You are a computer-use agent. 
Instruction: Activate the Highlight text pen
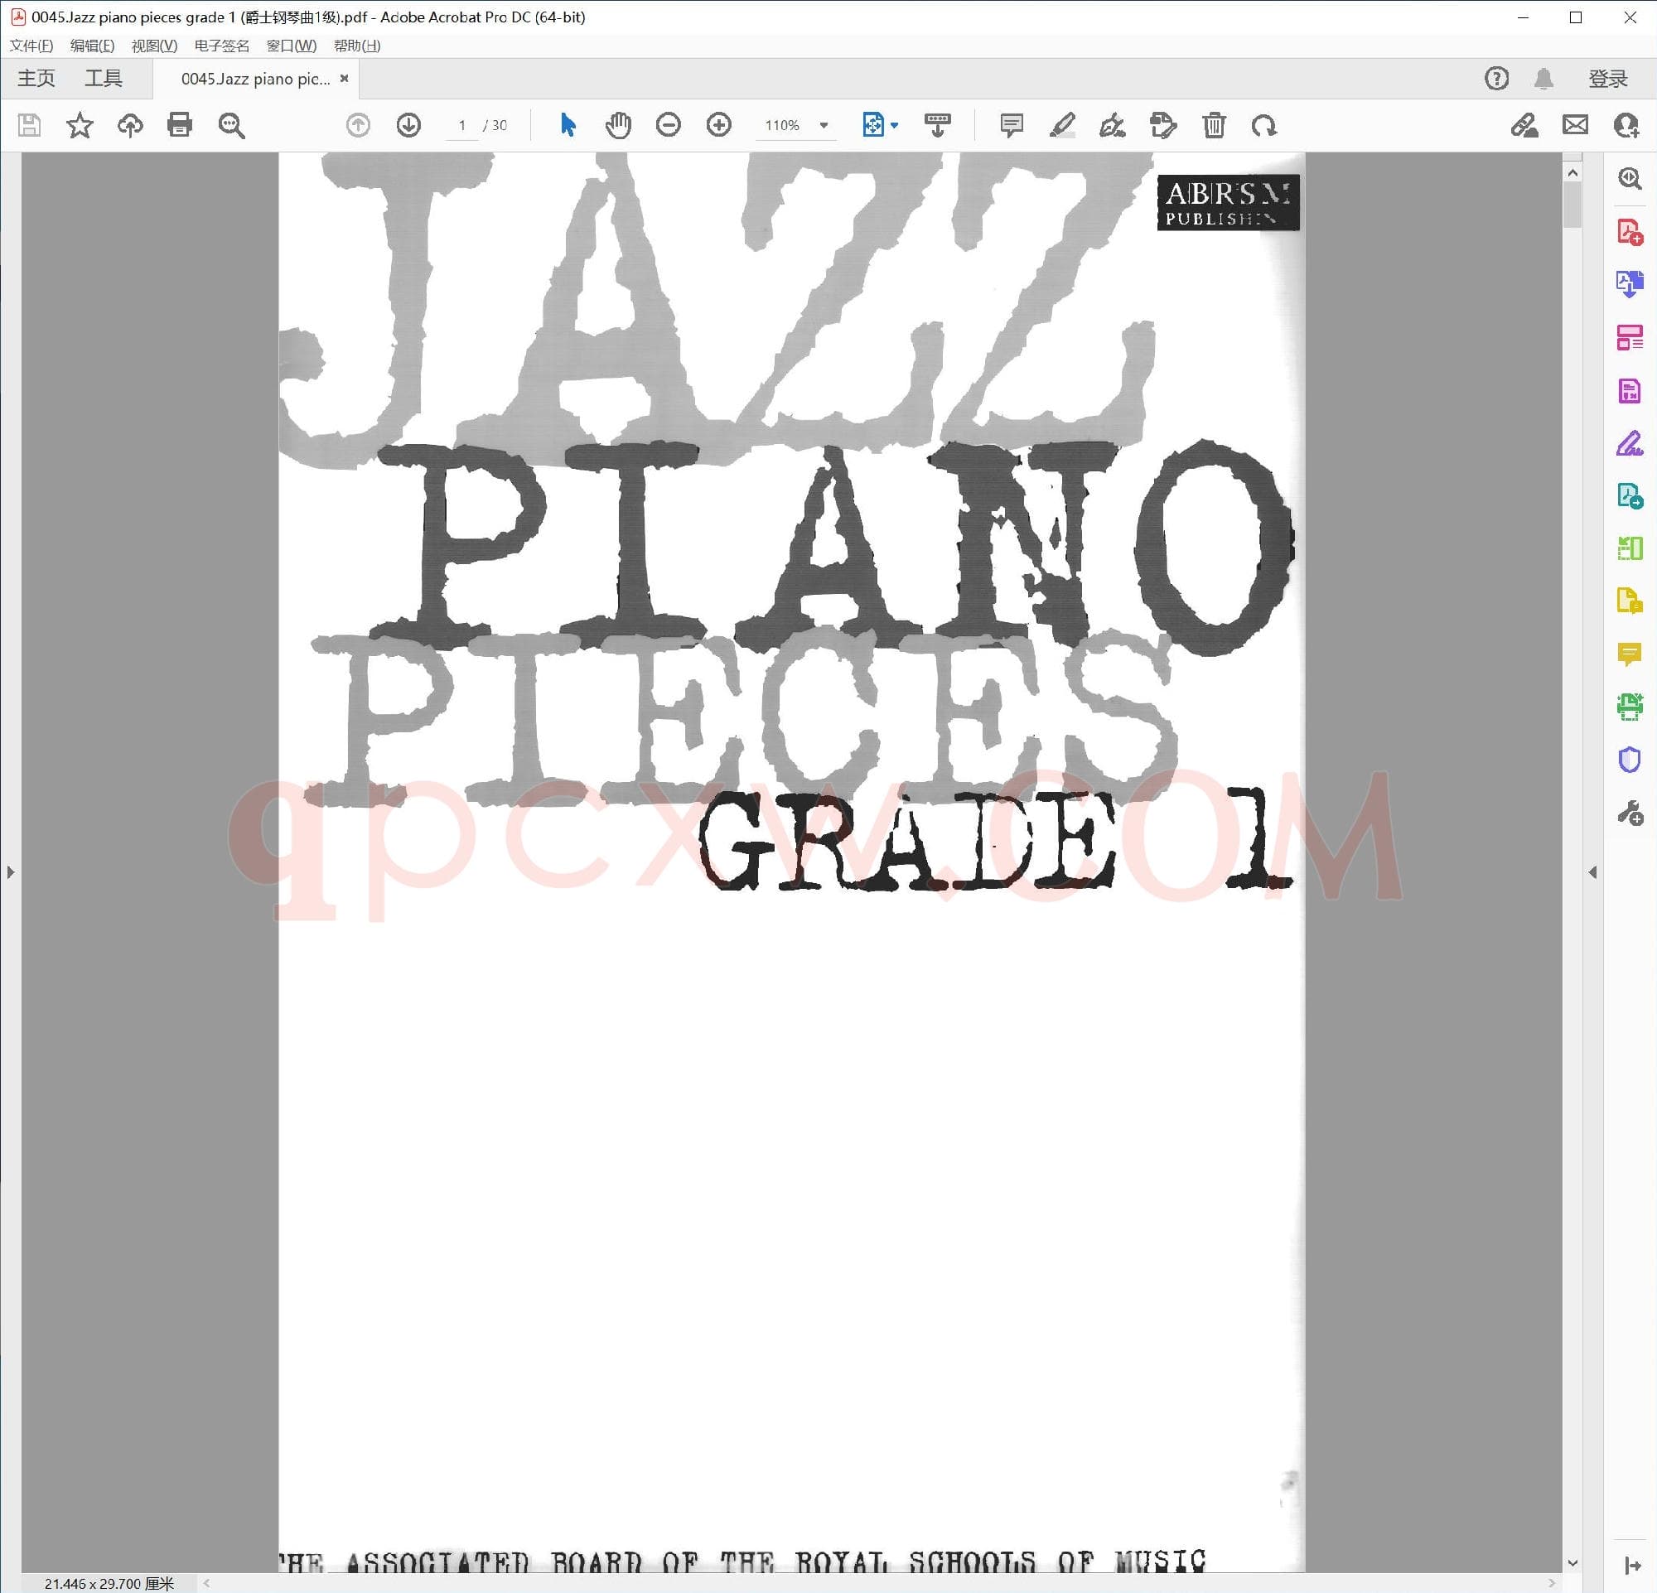pos(1062,125)
